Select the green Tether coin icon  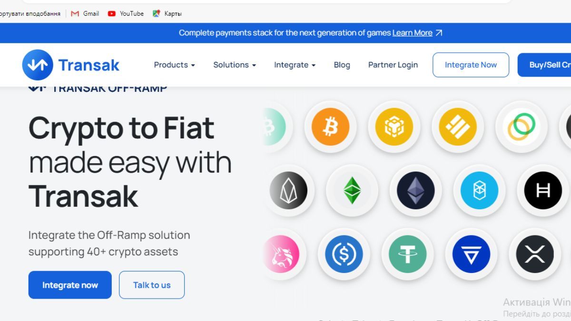coord(408,254)
